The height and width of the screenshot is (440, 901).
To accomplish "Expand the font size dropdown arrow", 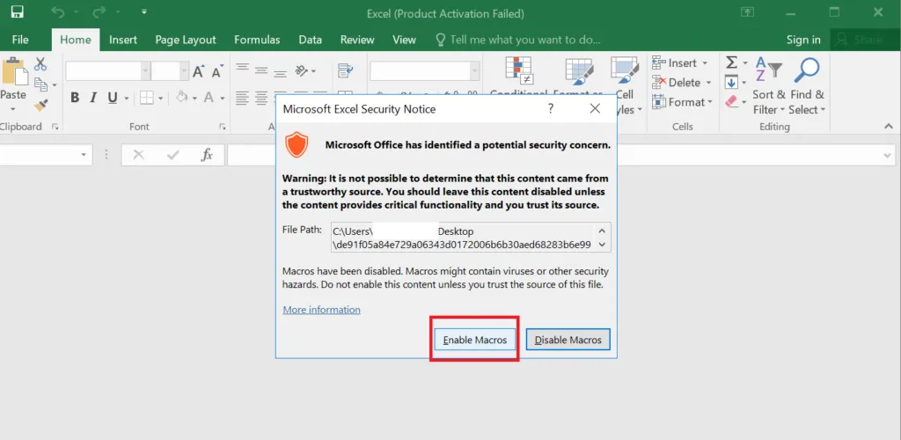I will coord(184,71).
